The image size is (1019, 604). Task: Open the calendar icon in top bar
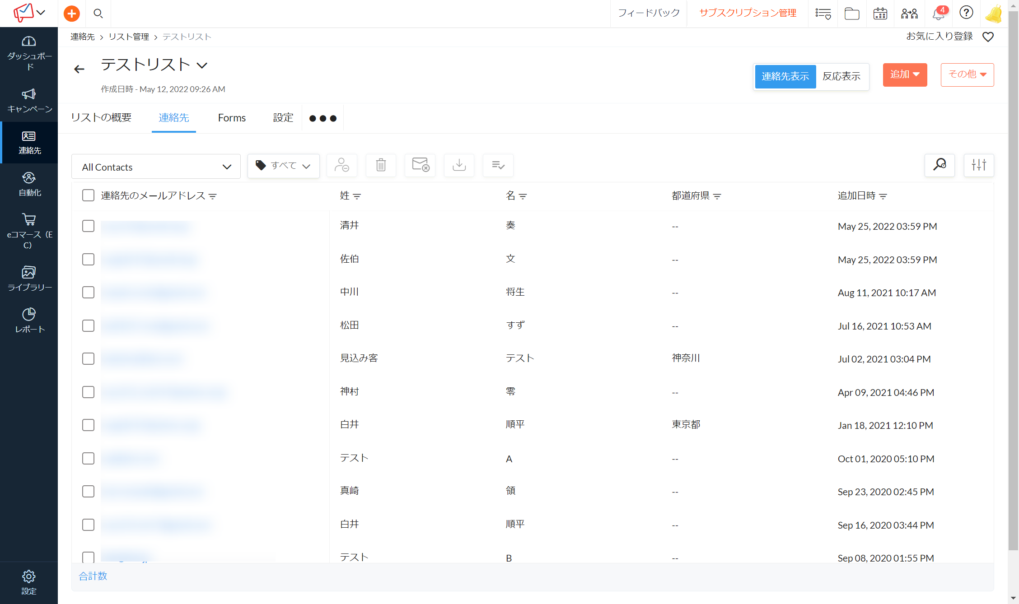[880, 14]
